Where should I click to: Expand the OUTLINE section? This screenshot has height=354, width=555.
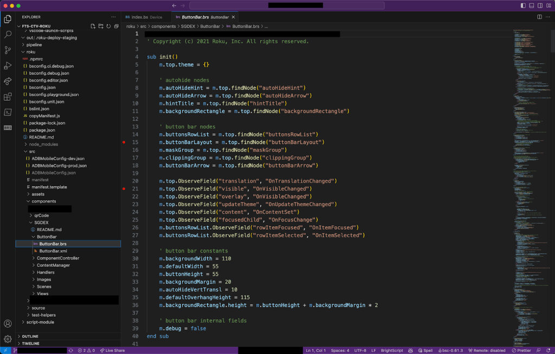pos(30,336)
